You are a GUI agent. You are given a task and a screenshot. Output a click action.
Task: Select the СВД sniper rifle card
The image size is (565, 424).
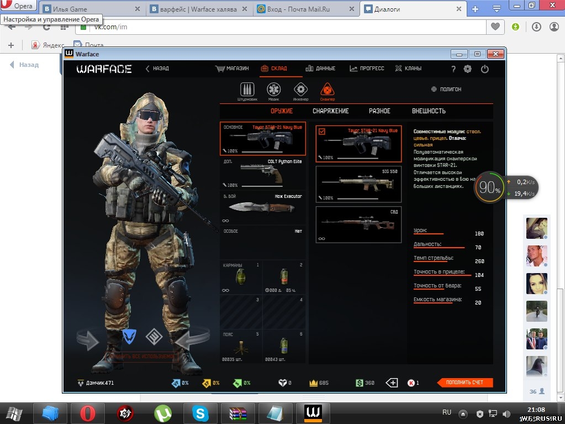(358, 224)
